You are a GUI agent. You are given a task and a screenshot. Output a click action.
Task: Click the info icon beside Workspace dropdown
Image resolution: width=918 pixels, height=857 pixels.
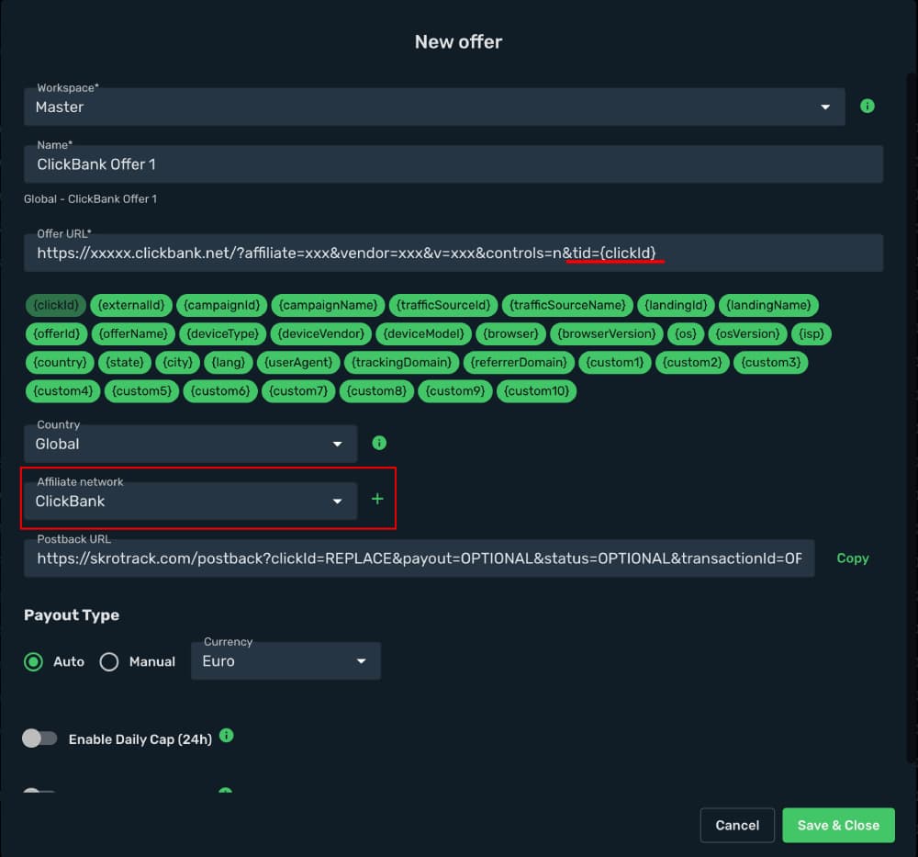[868, 106]
